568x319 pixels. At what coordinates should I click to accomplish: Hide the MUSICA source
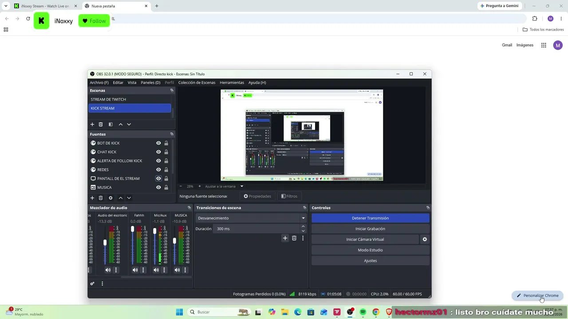(x=158, y=187)
